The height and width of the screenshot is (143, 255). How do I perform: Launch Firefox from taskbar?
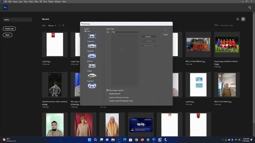(142, 140)
